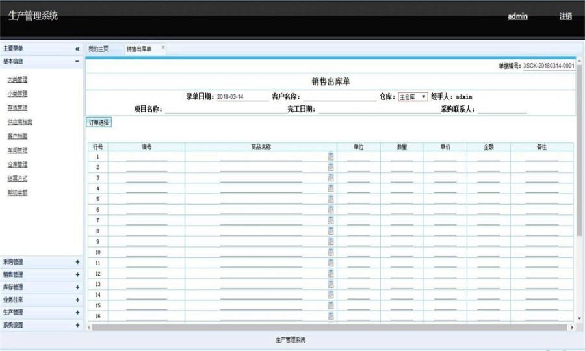Open the 仓库管理 sidebar link
The height and width of the screenshot is (351, 585).
pos(18,164)
